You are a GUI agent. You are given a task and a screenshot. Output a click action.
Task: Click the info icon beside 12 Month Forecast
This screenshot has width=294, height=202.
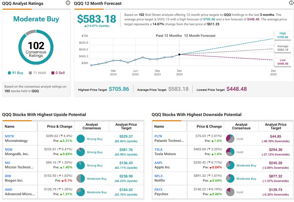291,3
